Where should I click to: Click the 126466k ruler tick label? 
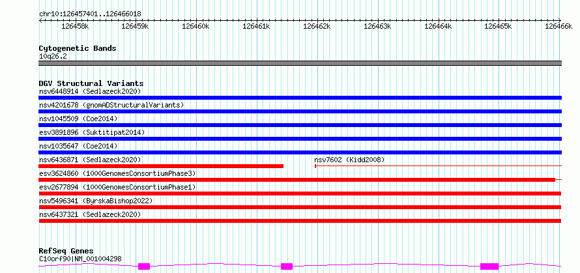point(559,26)
